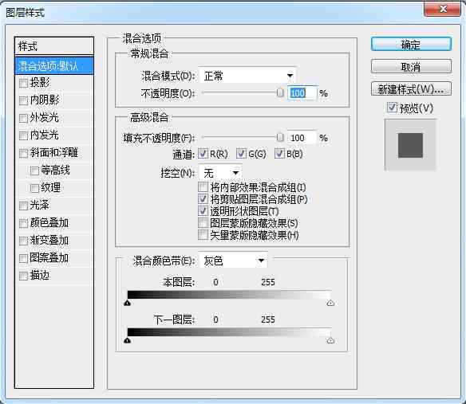Open the 斜面和浮雕 style settings label
Screen dimensions: 466x404
[53, 152]
